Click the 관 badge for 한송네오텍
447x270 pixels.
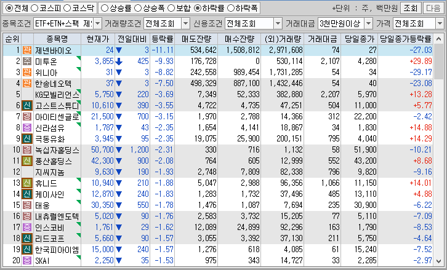(27, 84)
